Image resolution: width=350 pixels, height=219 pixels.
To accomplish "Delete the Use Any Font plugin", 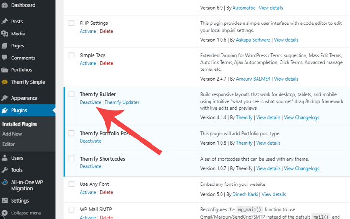I will pyautogui.click(x=106, y=192).
